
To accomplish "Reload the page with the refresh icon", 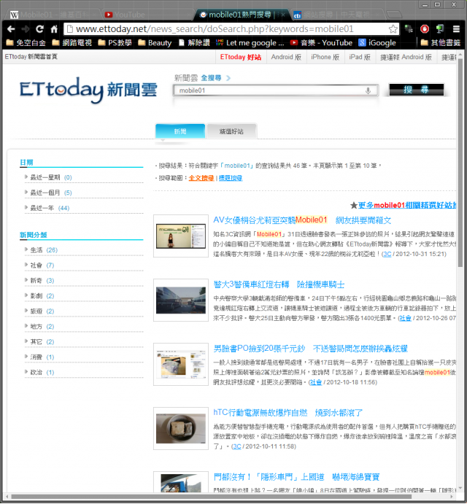I will coord(39,29).
